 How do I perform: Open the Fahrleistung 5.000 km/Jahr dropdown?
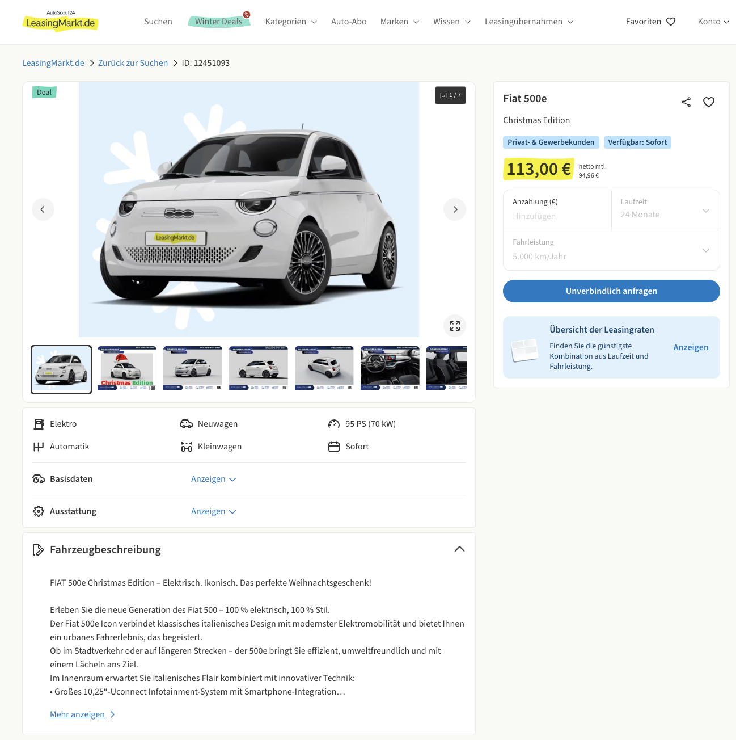pyautogui.click(x=611, y=250)
